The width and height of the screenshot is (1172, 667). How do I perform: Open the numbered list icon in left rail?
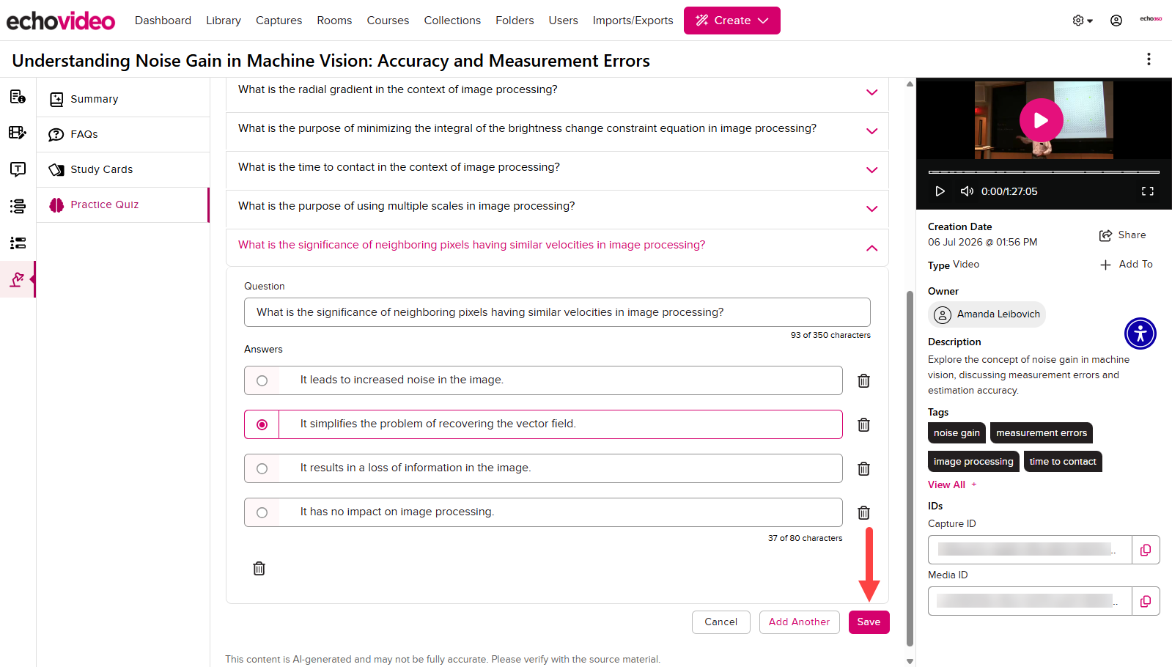point(18,243)
